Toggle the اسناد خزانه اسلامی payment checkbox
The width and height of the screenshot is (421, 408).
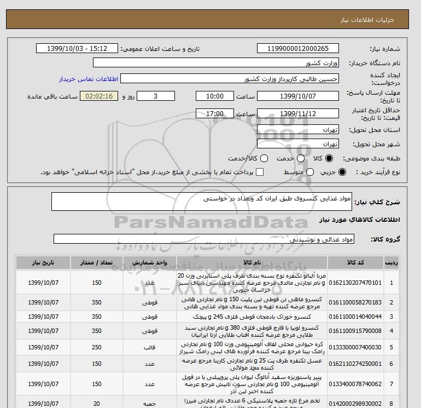tap(260, 172)
